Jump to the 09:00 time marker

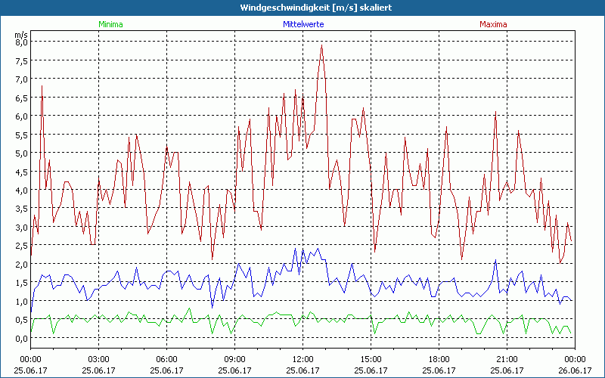(235, 359)
